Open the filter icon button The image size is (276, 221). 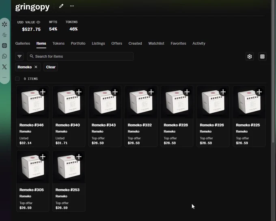point(19,56)
